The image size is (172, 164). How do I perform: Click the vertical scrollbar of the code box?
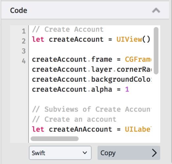(156, 51)
